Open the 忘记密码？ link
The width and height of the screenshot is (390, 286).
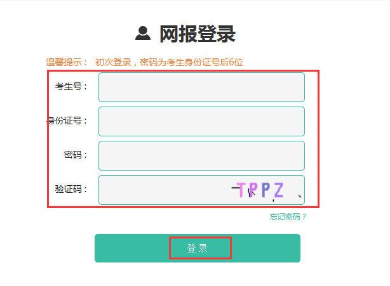pyautogui.click(x=288, y=217)
